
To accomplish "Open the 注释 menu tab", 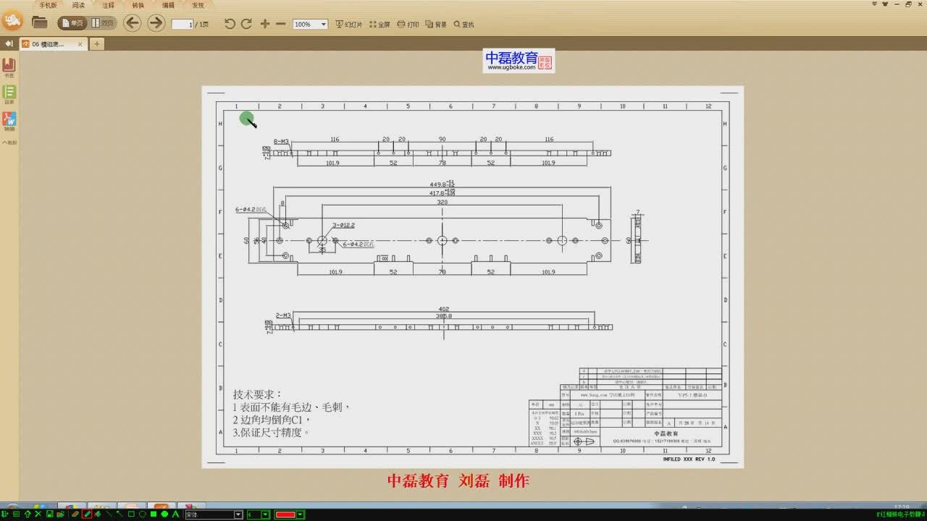I will (108, 5).
